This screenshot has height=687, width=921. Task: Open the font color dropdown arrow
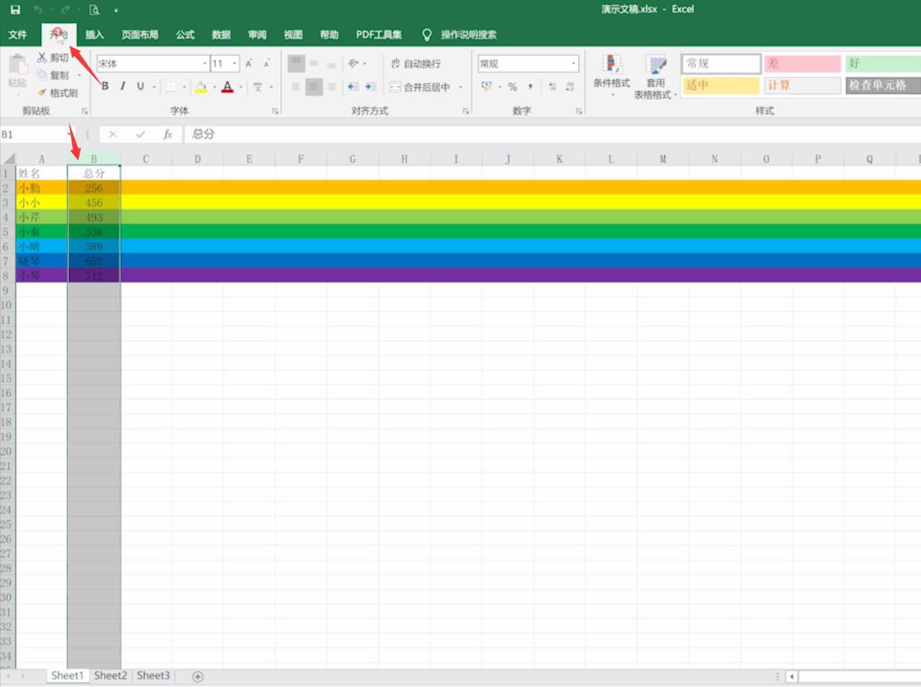coord(241,87)
